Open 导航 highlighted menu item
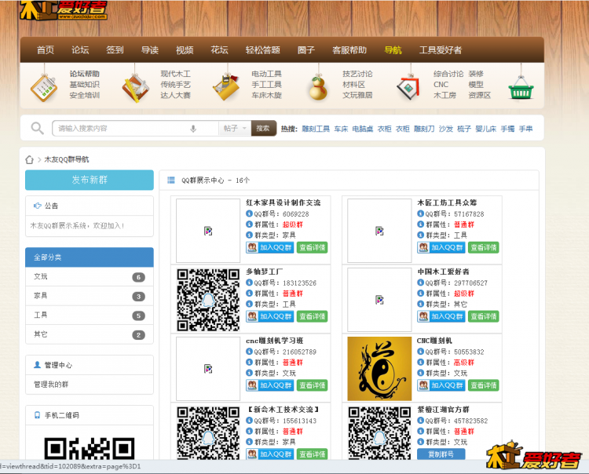The width and height of the screenshot is (589, 474). pyautogui.click(x=393, y=50)
